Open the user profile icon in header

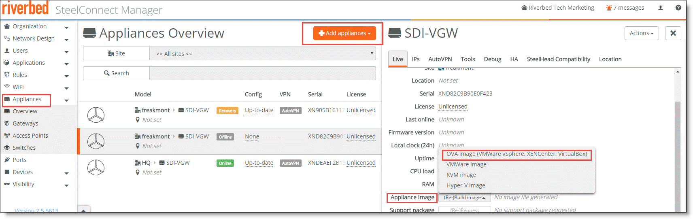point(661,8)
